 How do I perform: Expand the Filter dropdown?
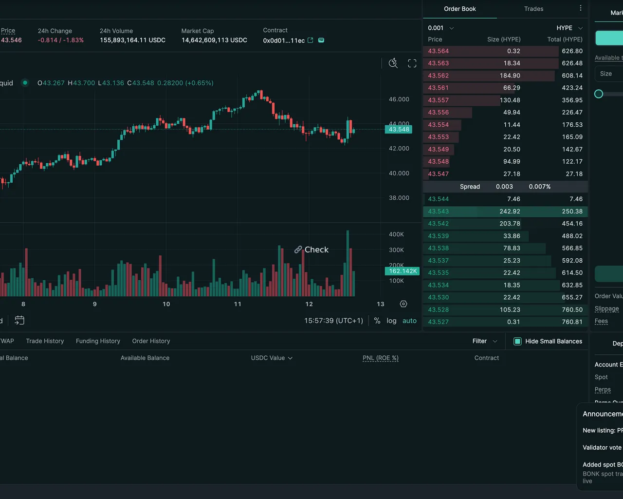[485, 341]
